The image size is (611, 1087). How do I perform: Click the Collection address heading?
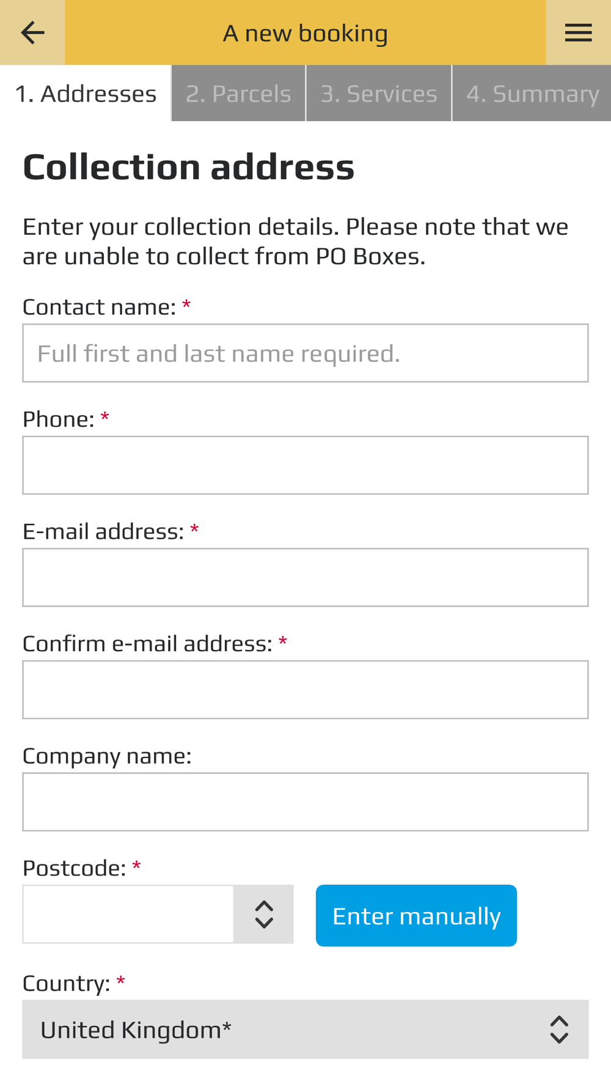point(188,166)
